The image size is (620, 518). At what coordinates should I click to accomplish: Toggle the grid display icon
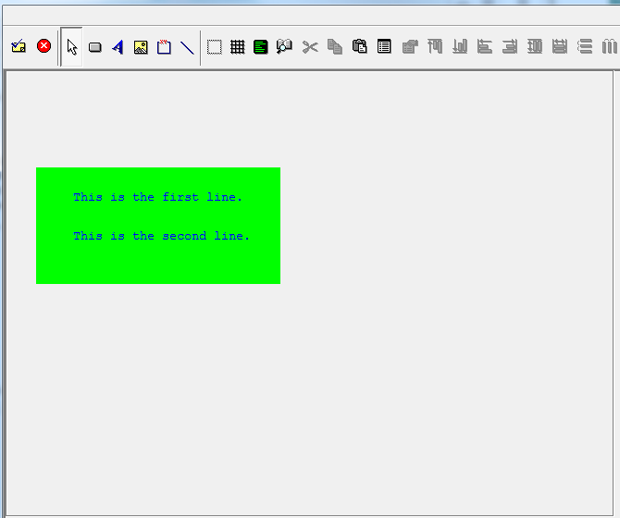point(237,47)
